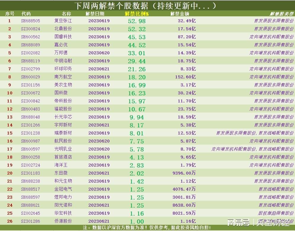Click the ratio value 52.98
Image resolution: width=295 pixels, height=231 pixels.
[137, 21]
